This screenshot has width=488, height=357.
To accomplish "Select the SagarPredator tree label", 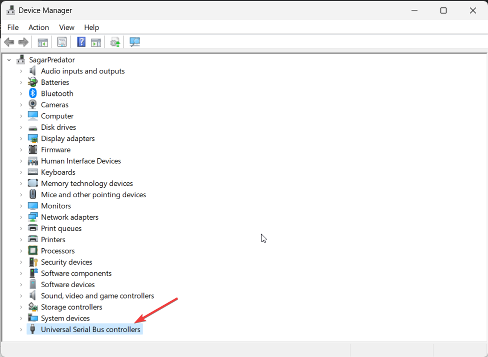I will [x=52, y=59].
